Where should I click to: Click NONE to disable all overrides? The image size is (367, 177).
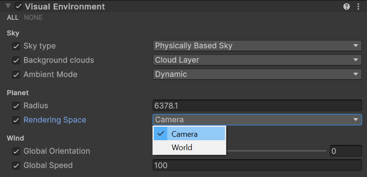point(33,18)
